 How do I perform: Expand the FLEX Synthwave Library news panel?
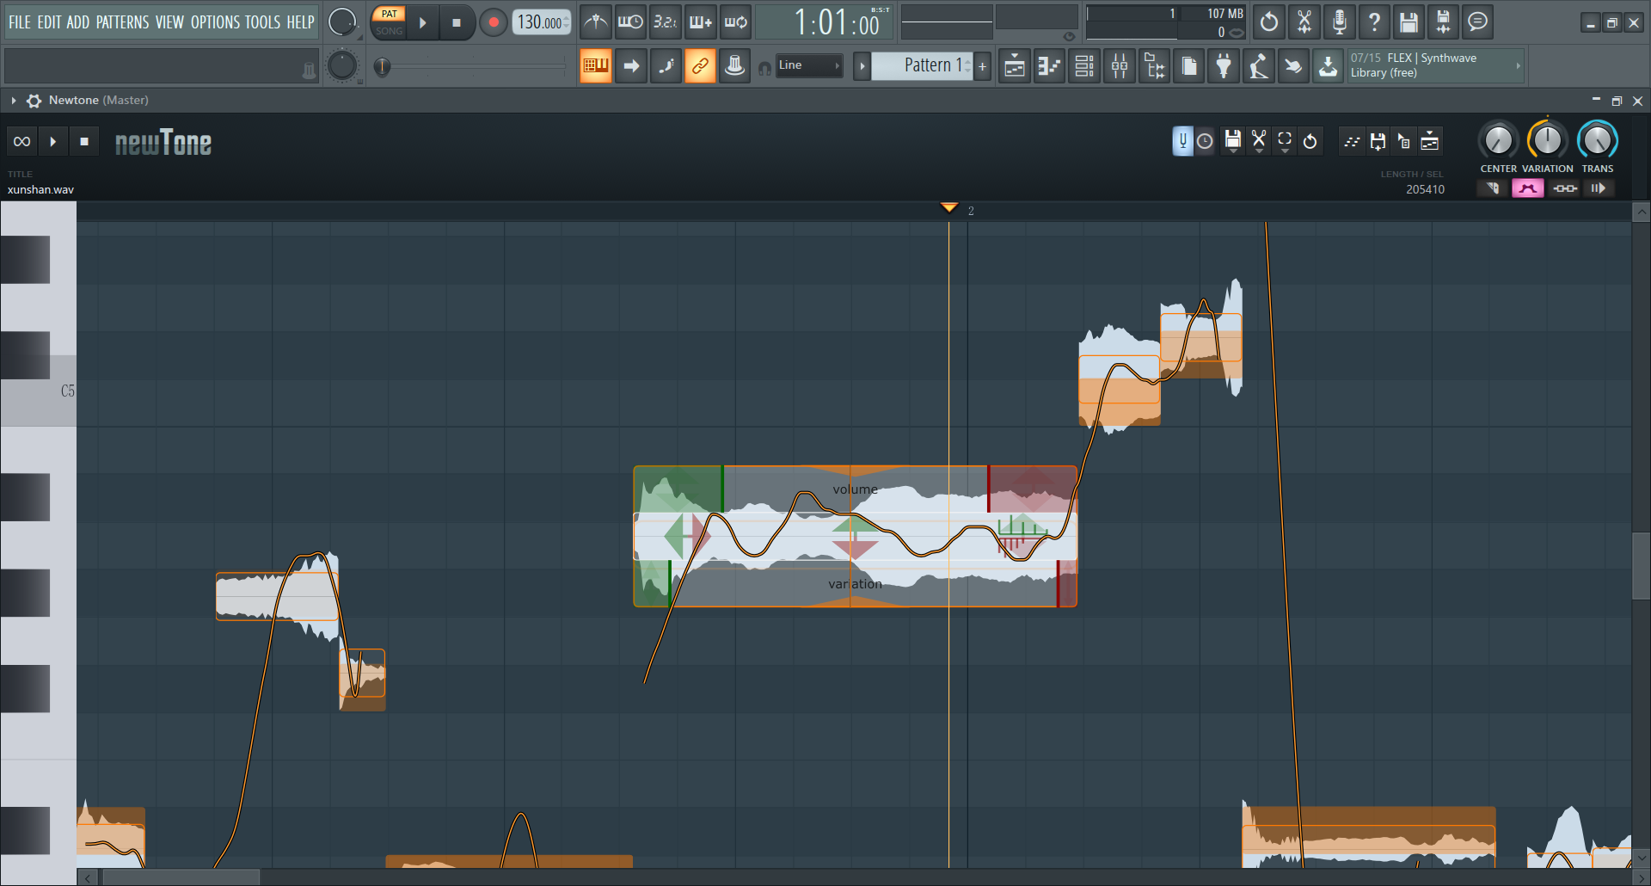pyautogui.click(x=1518, y=65)
